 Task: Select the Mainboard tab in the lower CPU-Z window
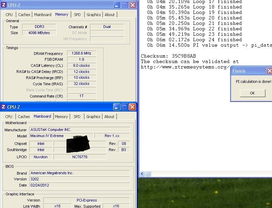(x=43, y=116)
